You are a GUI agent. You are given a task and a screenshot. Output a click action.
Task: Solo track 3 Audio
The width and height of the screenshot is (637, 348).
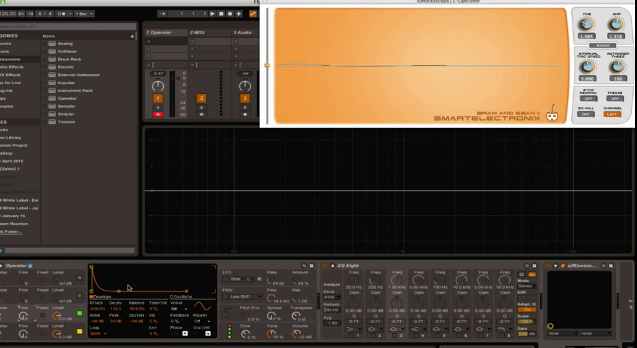tap(244, 107)
